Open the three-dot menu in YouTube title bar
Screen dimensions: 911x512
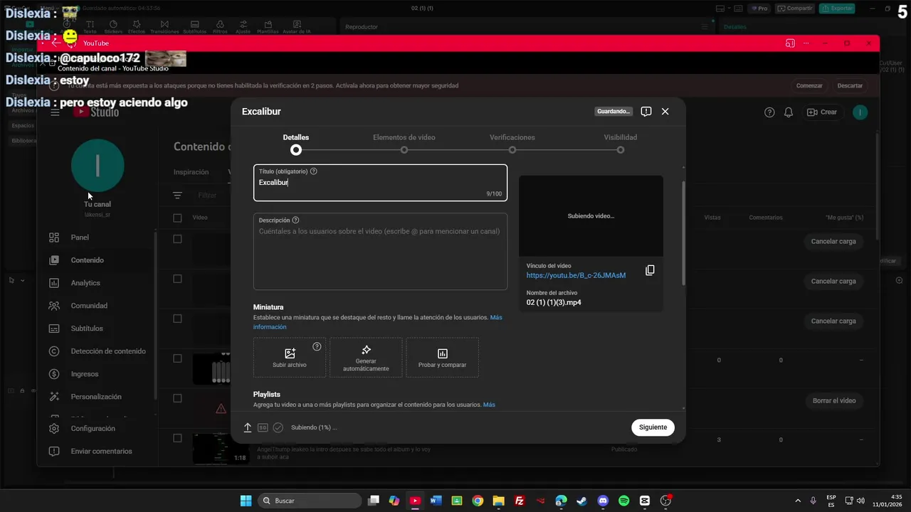[x=806, y=43]
